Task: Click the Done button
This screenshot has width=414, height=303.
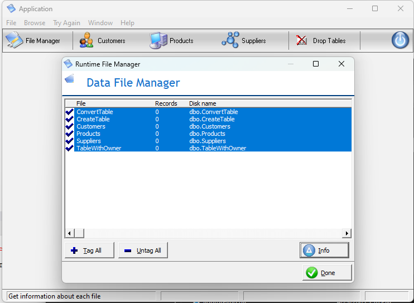Action: [x=327, y=273]
